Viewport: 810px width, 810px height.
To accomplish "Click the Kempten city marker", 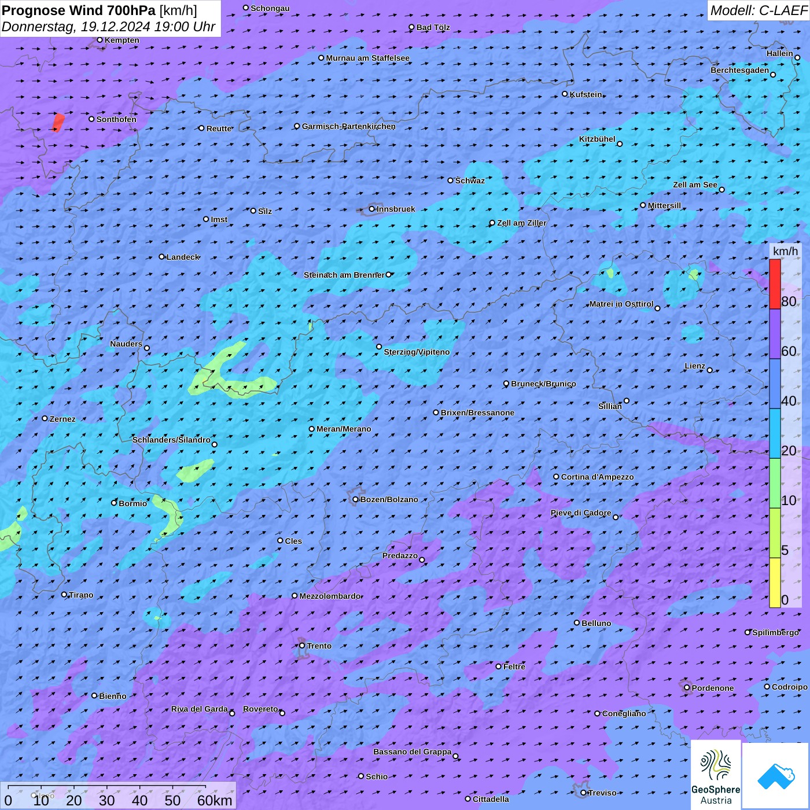I will 100,40.
